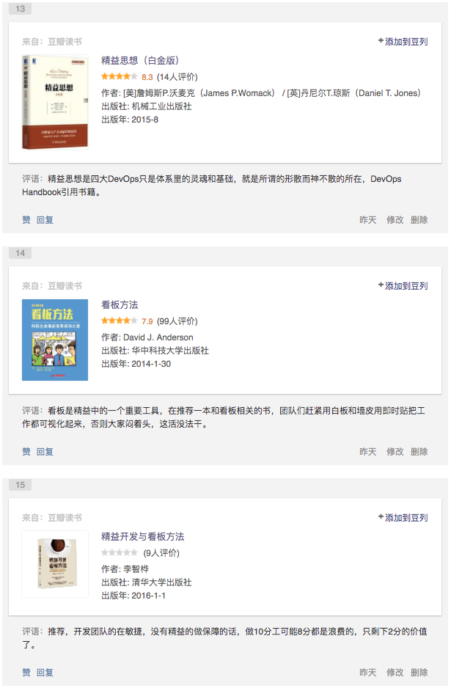Add item 13 via 添加到豆列
Image resolution: width=451 pixels, height=691 pixels.
coord(403,41)
